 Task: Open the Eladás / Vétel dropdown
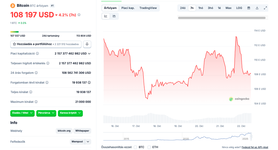(x=22, y=113)
